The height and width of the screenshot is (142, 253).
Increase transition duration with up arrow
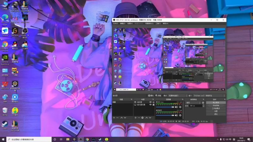[203, 105]
